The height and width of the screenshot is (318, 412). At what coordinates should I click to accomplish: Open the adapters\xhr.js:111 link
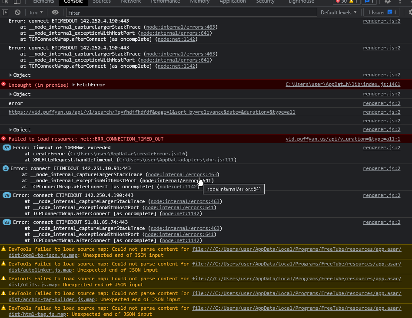pyautogui.click(x=176, y=160)
